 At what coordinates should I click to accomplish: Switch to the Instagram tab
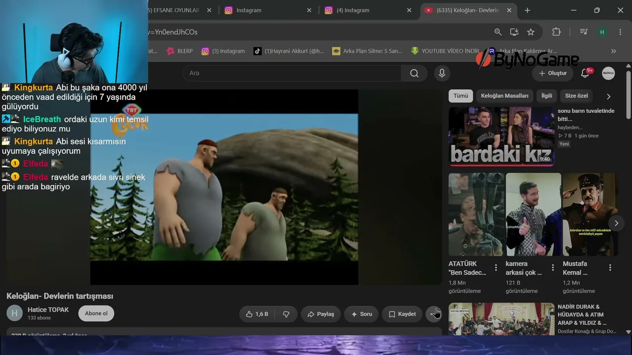coord(268,10)
